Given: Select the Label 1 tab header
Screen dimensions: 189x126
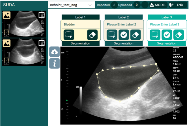Looking at the screenshot, I should [80, 17].
